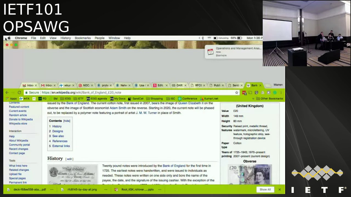
Task: Open the ISC bookmarks folder
Action: click(x=170, y=99)
